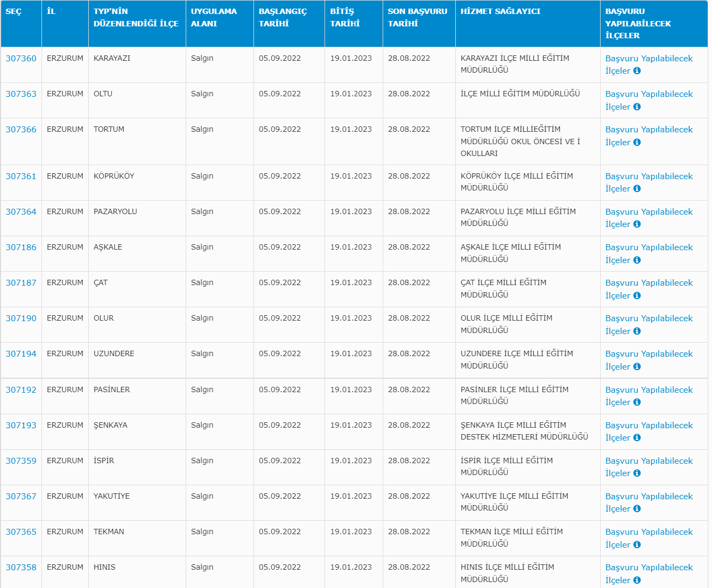The image size is (712, 588).
Task: Open record 307365 for TEKMAN
Action: 21,532
